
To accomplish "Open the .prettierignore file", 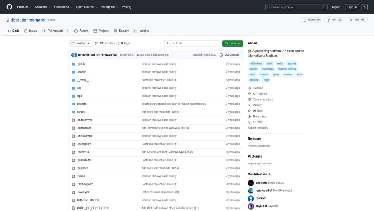I will coord(85,184).
